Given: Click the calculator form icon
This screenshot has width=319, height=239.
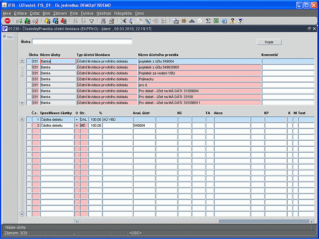Looking at the screenshot, I should click(176, 21).
